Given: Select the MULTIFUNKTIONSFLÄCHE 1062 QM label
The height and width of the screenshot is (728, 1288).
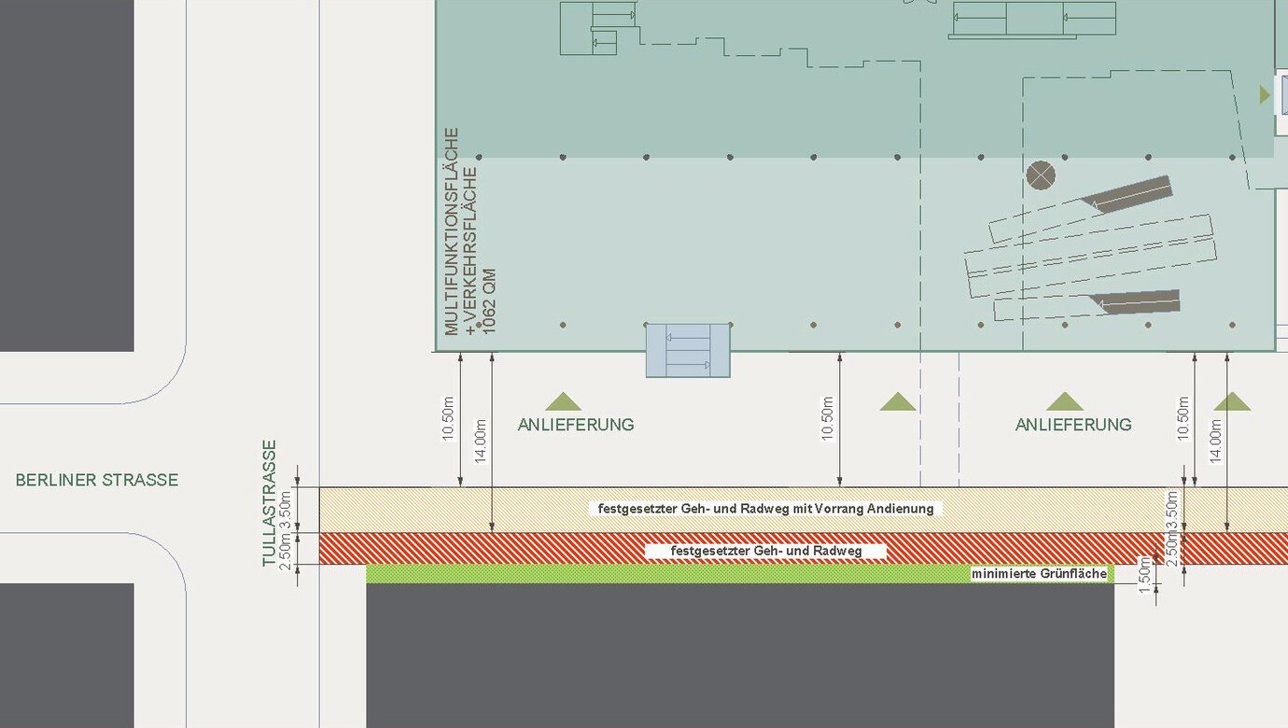Looking at the screenshot, I should [x=469, y=233].
